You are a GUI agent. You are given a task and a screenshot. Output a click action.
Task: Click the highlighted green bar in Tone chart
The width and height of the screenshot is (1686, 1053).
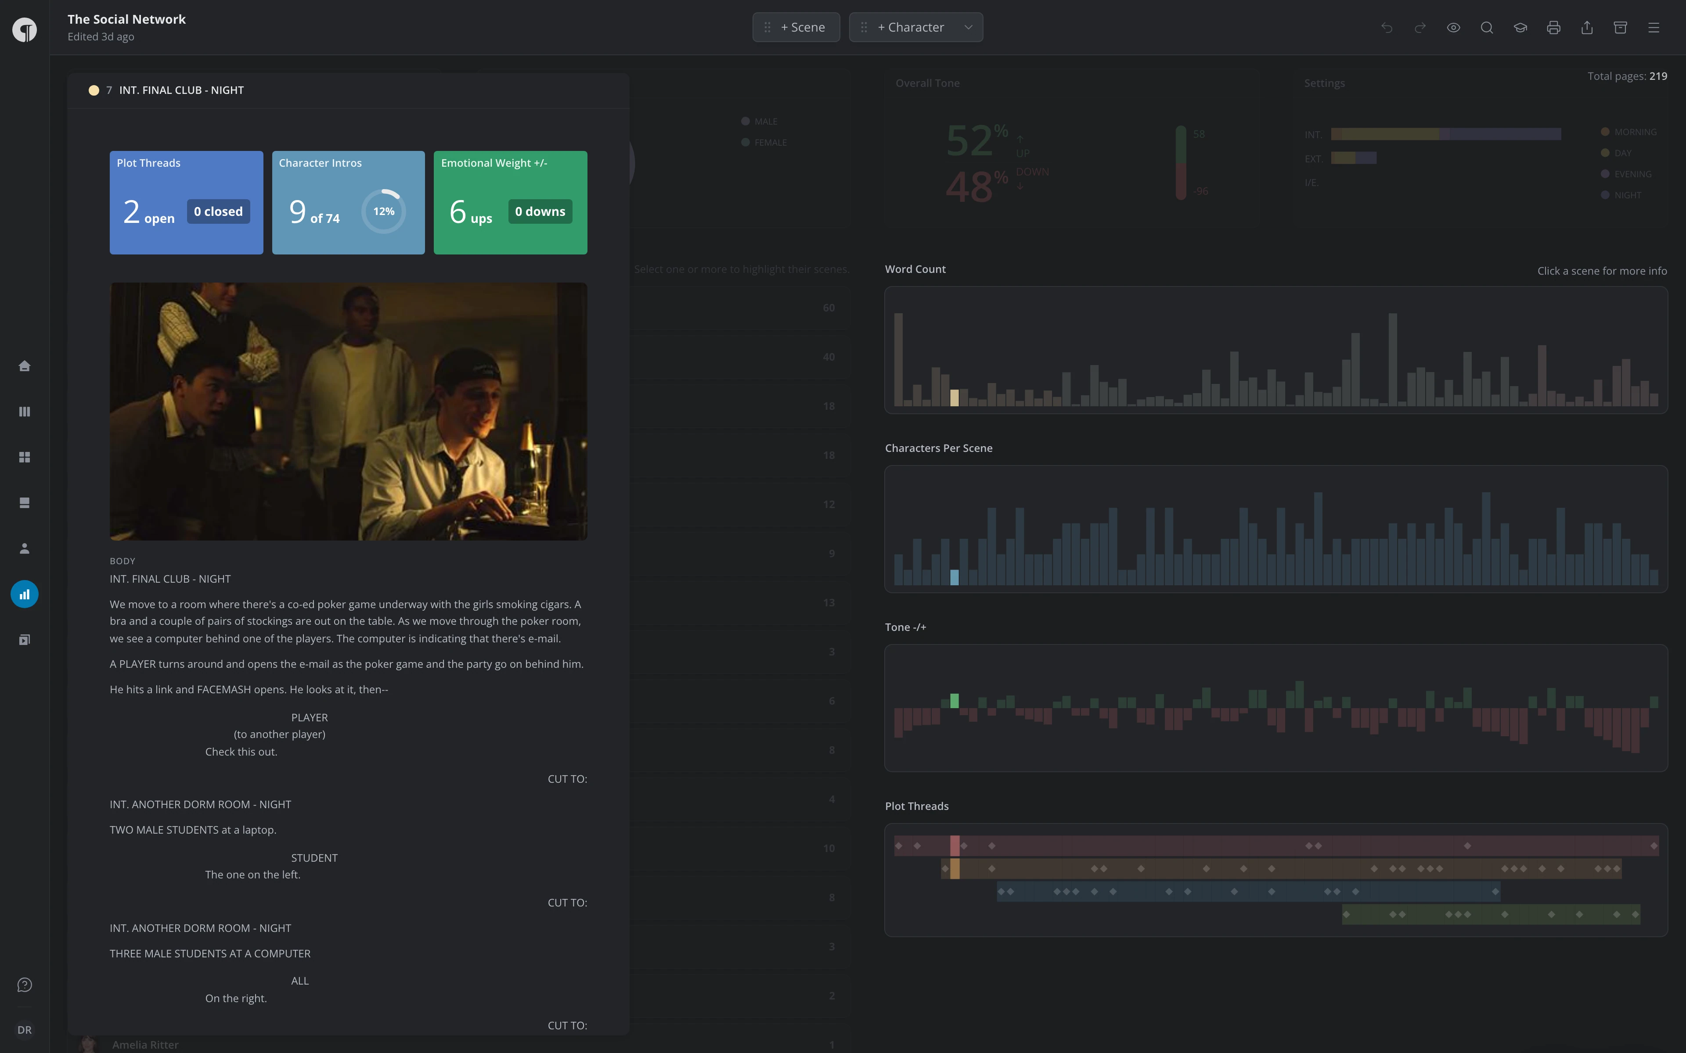coord(955,701)
